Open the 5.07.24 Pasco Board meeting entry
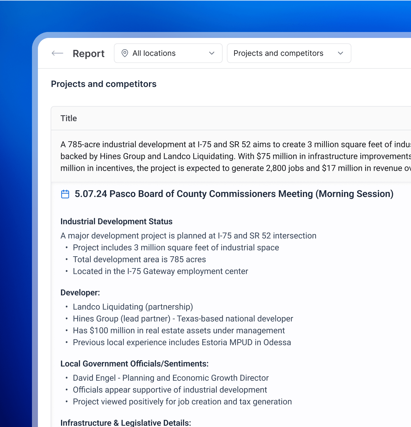This screenshot has width=411, height=427. coord(234,194)
